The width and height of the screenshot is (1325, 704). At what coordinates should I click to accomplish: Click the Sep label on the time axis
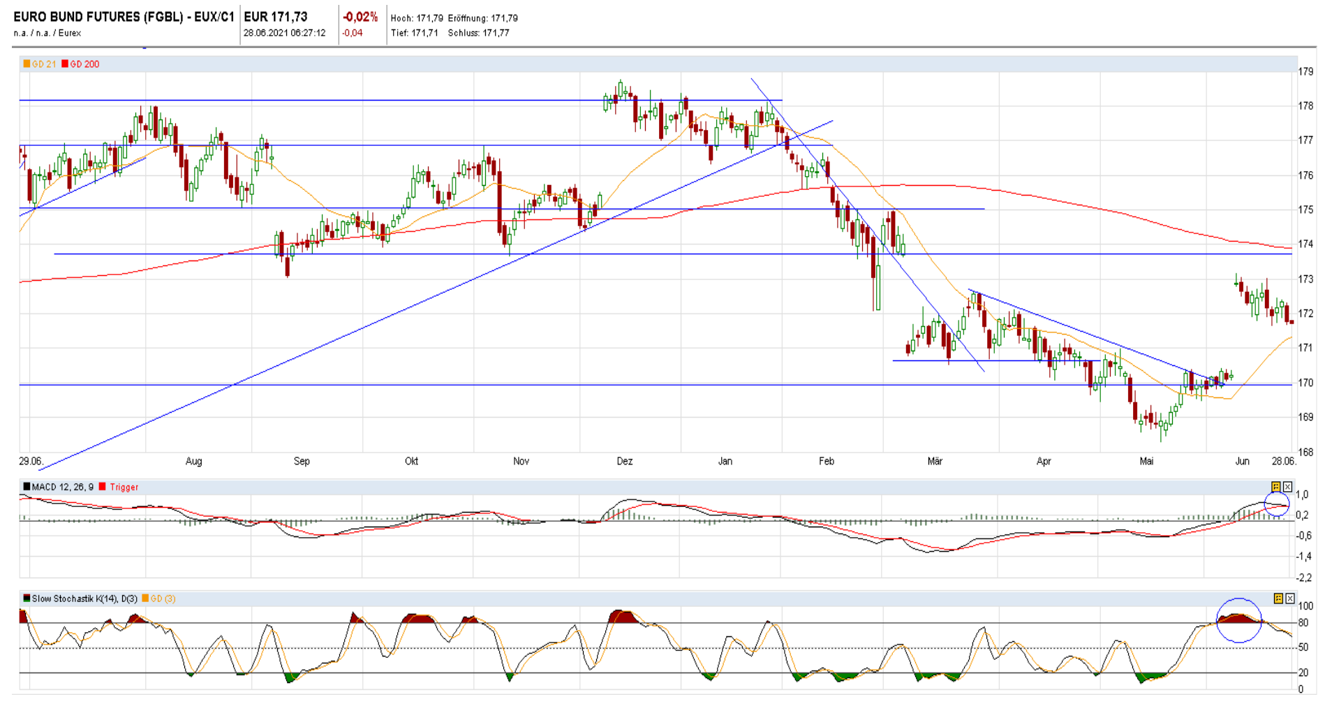(x=302, y=461)
